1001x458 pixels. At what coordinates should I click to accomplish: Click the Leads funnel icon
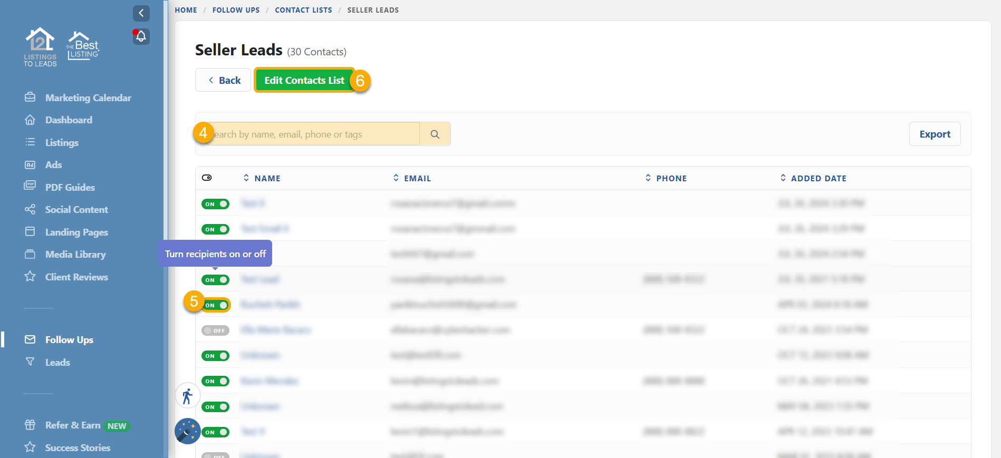[30, 362]
